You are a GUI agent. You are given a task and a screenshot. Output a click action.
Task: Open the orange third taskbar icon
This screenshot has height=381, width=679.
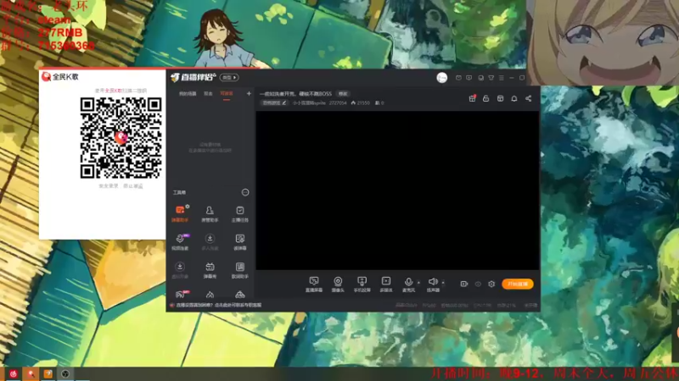[x=48, y=373]
